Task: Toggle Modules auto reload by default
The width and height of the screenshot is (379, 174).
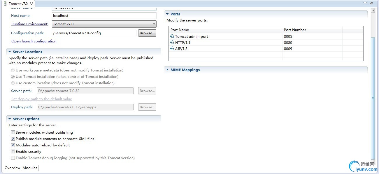Action: click(x=13, y=145)
